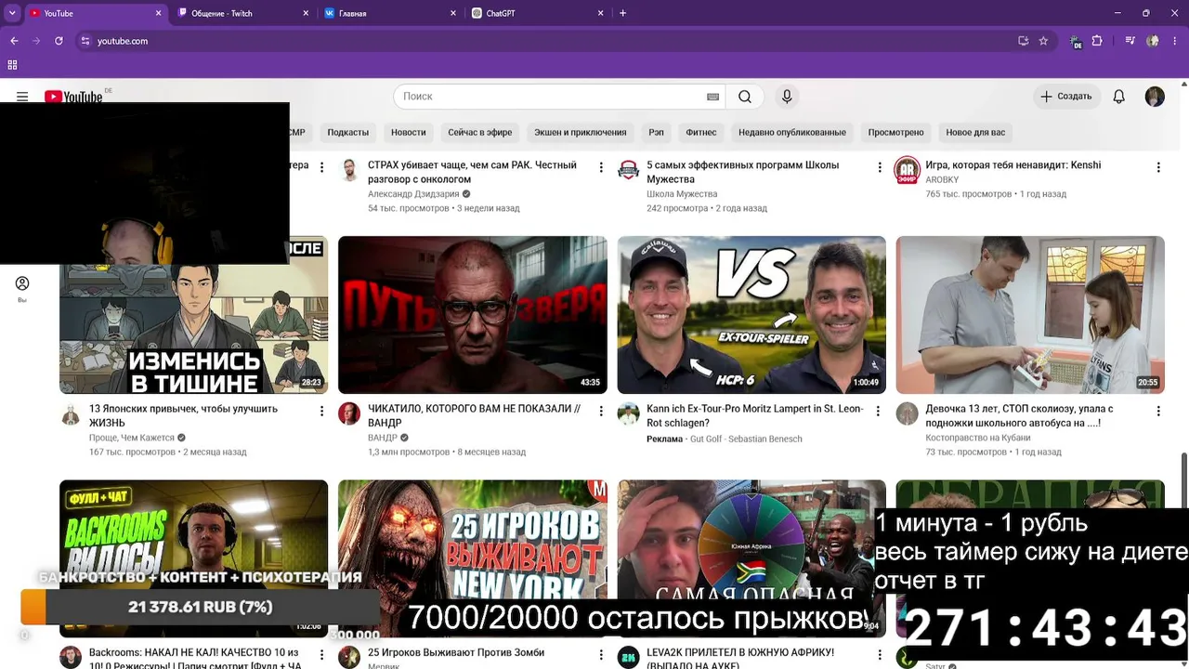Open options for 'СТРАХ убивает чаще' video
This screenshot has width=1189, height=669.
pos(601,167)
